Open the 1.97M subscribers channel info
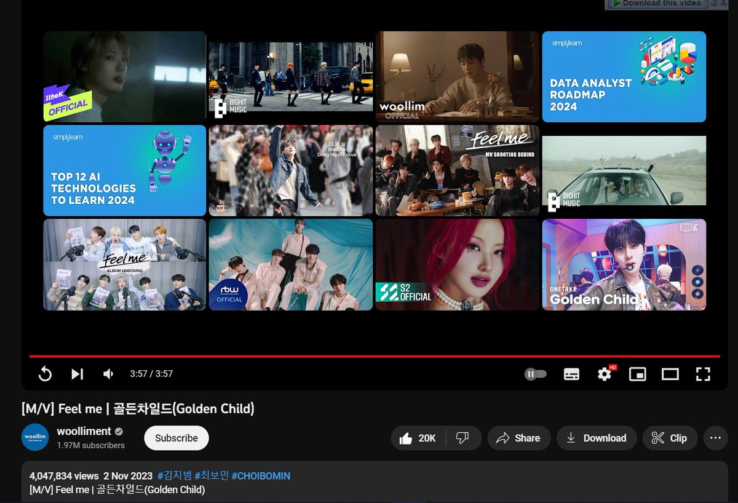This screenshot has width=738, height=503. (90, 445)
